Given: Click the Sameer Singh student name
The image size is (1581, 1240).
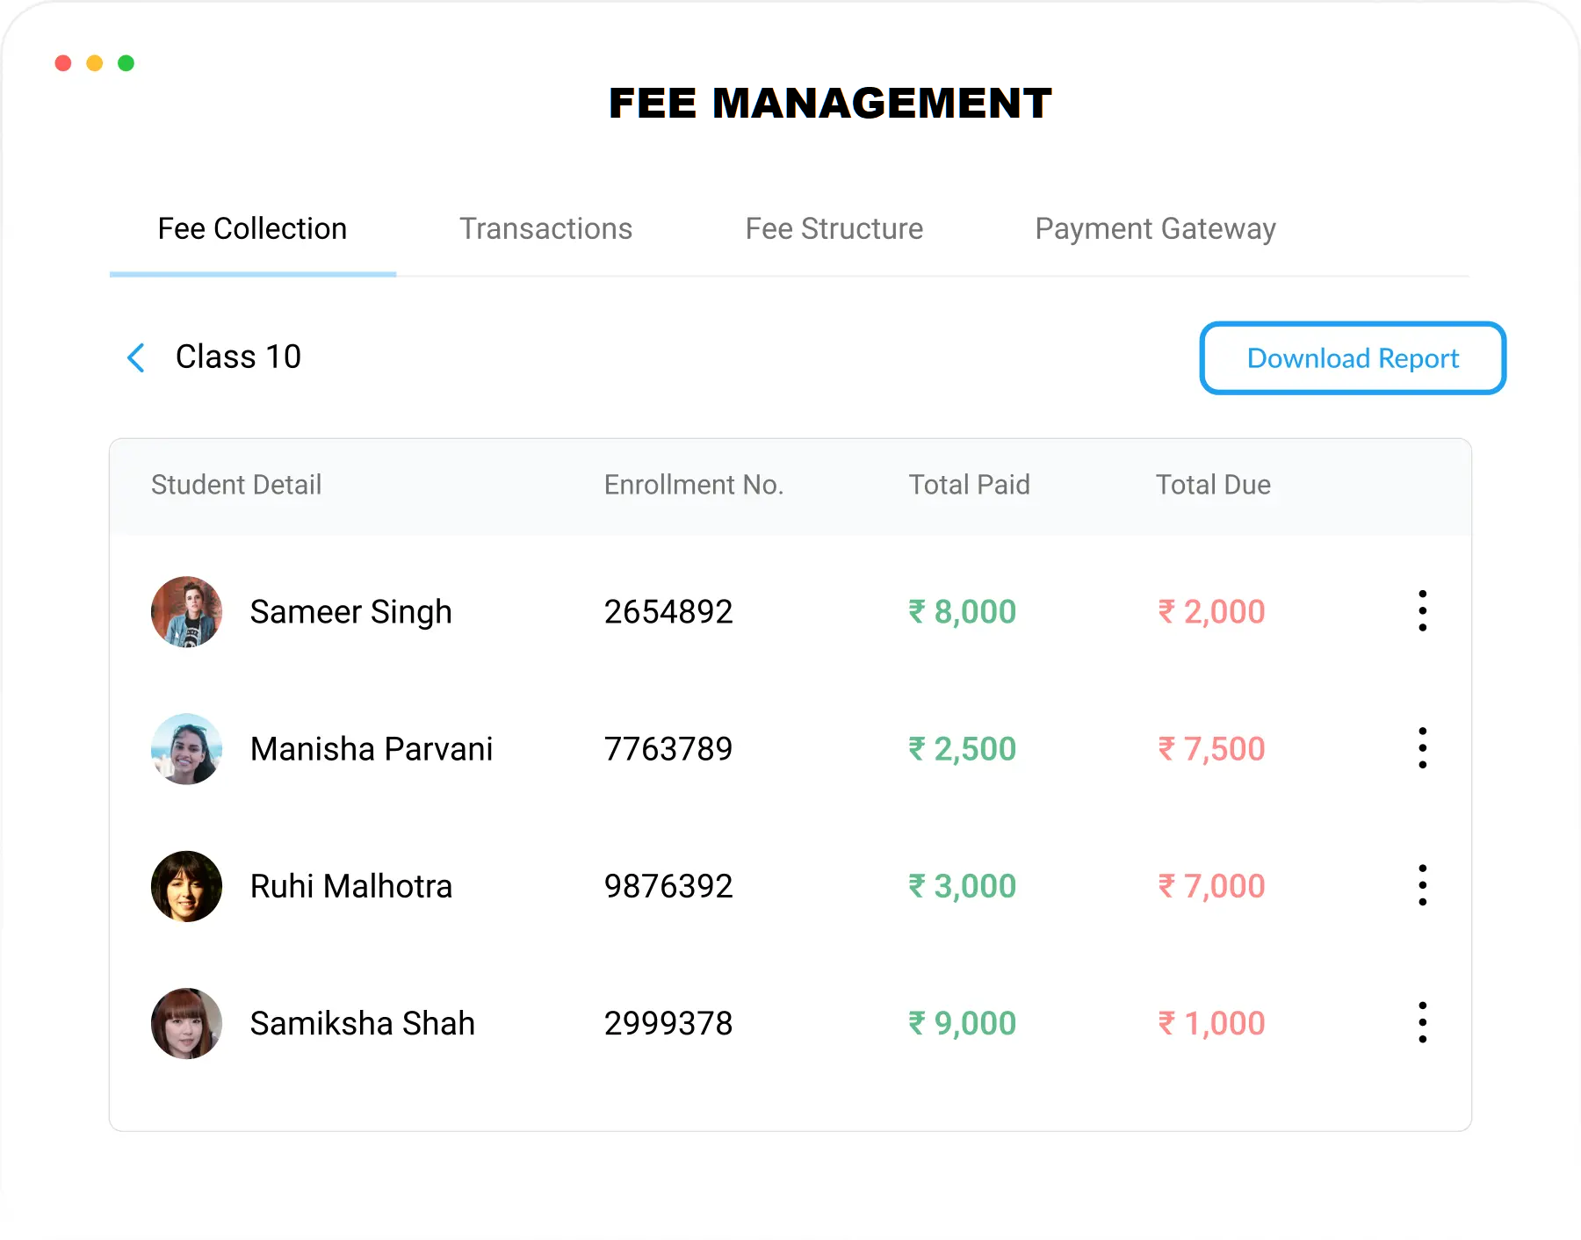Looking at the screenshot, I should [350, 612].
